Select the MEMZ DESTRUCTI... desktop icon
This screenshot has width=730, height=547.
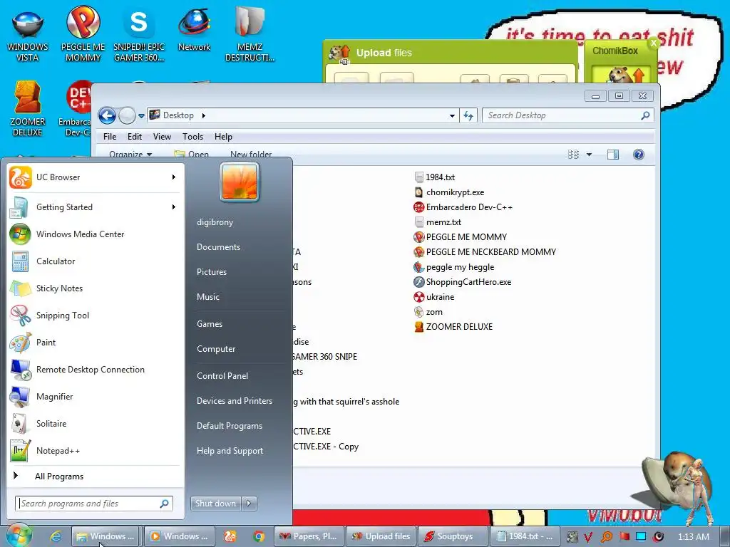[x=250, y=34]
